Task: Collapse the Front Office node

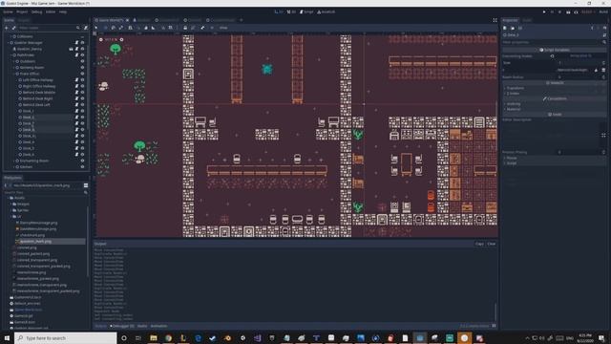Action: click(x=13, y=74)
